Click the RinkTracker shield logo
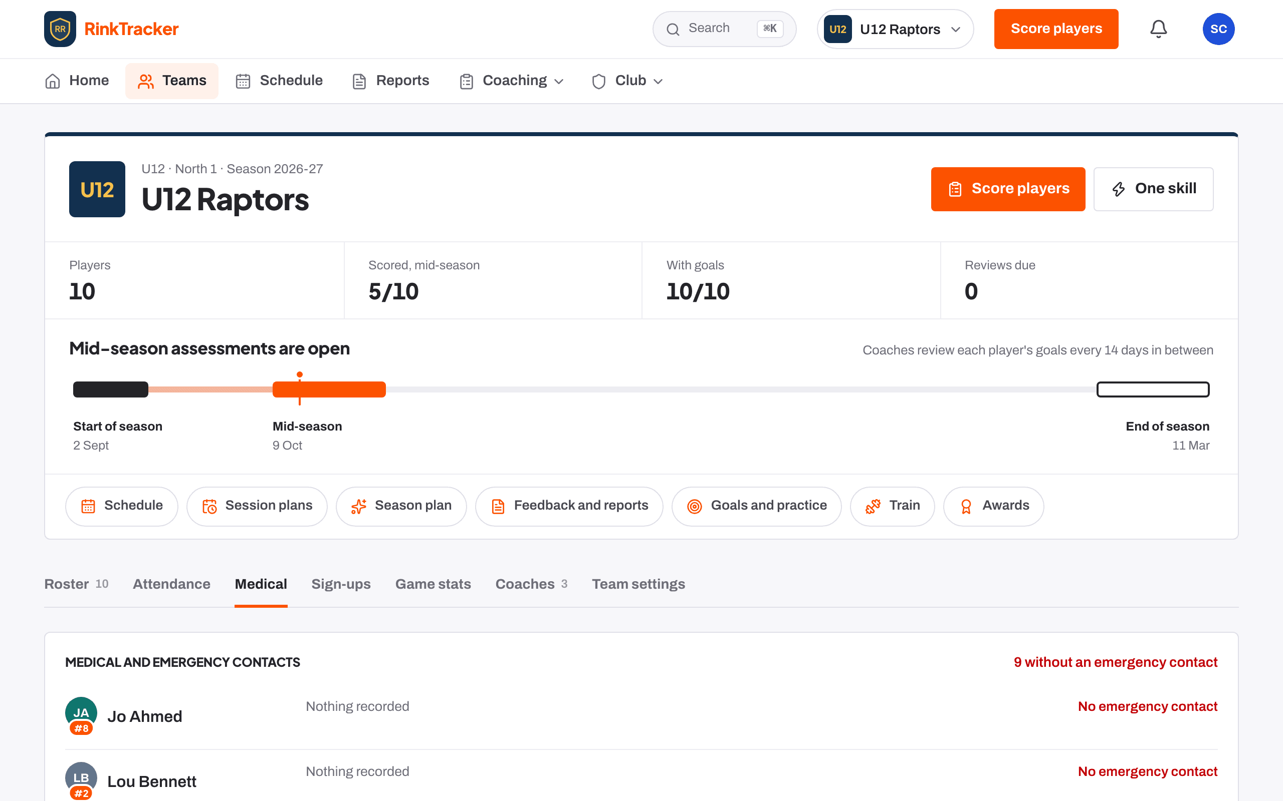The width and height of the screenshot is (1283, 801). [60, 29]
